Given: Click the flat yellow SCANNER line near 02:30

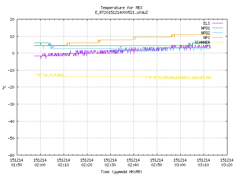Looking at the screenshot, I should pyautogui.click(x=110, y=76).
